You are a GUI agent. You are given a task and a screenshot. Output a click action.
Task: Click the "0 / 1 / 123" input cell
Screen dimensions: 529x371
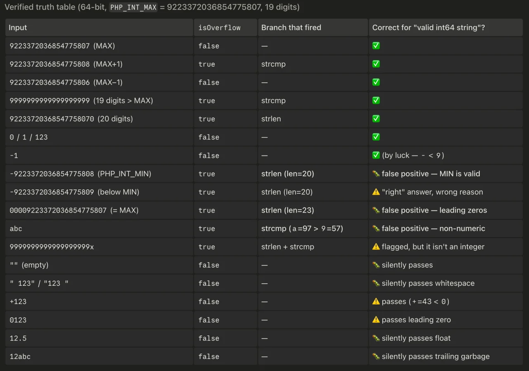pos(99,137)
